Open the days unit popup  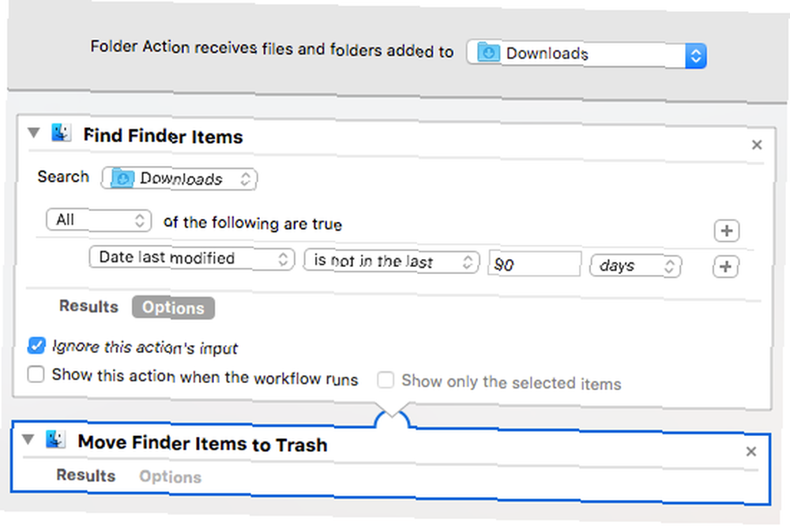[635, 265]
